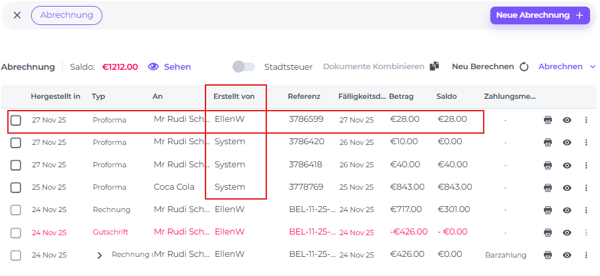View the Coca Cola proforma via eye icon
The height and width of the screenshot is (276, 600).
(x=567, y=188)
